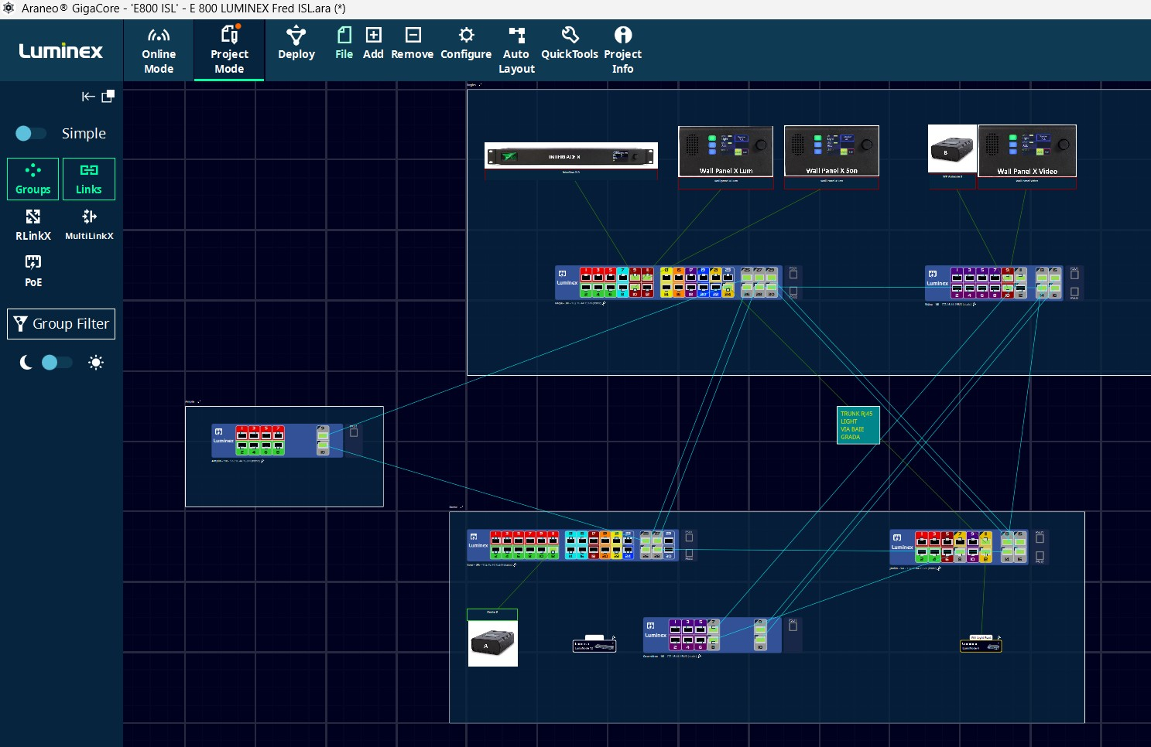Open QuickTools
Viewport: 1151px width, 747px height.
(x=570, y=43)
